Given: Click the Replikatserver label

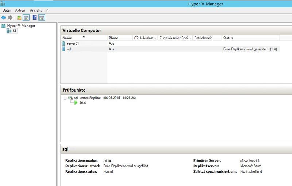Looking at the screenshot, I should 206,166.
